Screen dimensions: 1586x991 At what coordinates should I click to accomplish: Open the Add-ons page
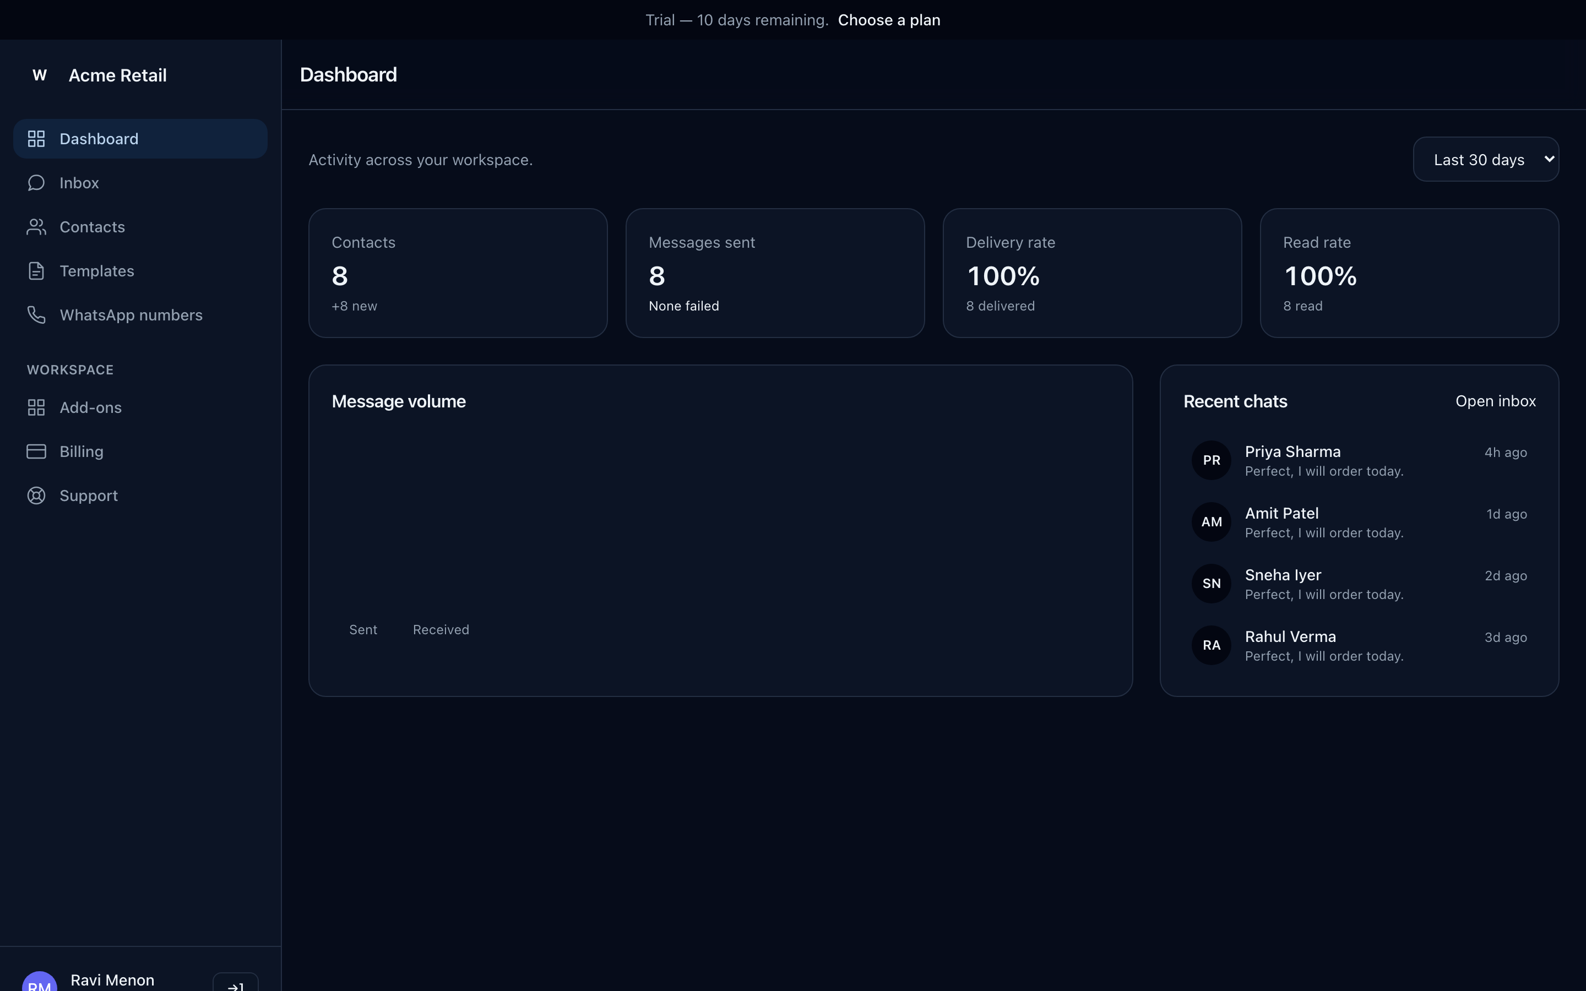point(140,407)
